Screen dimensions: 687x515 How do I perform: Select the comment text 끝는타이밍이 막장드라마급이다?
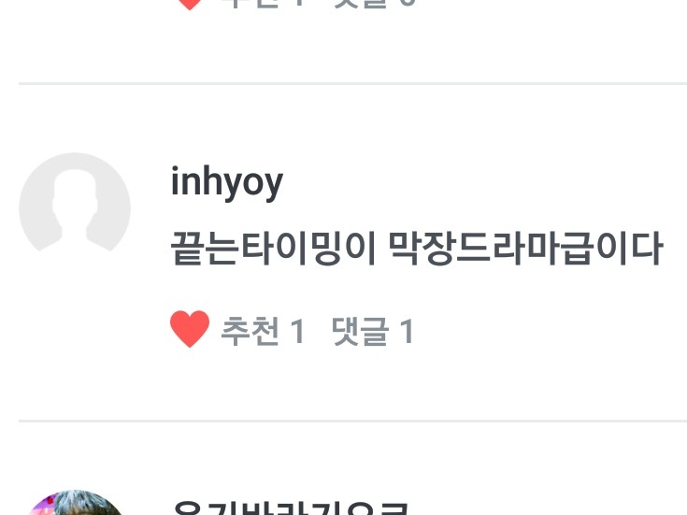coord(417,249)
